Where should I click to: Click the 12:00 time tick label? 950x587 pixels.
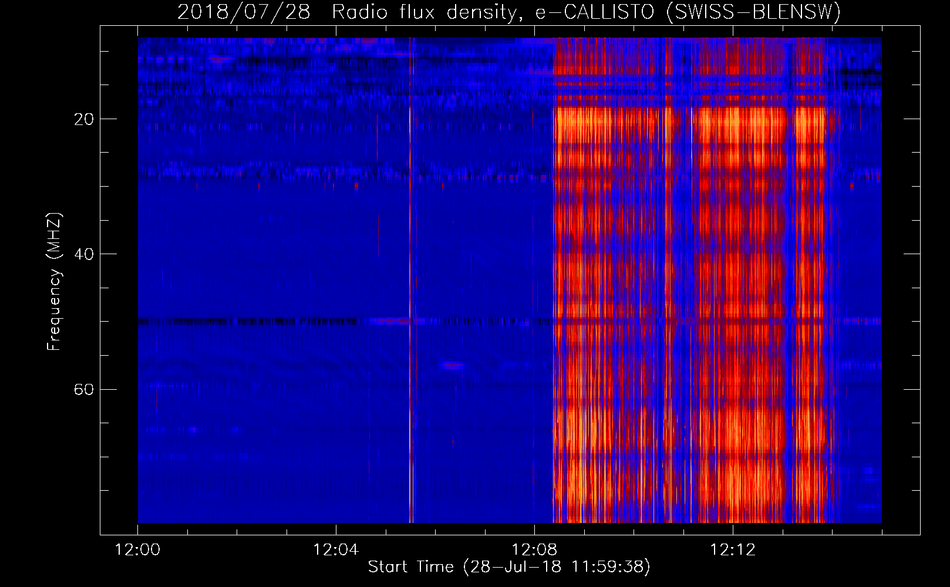pyautogui.click(x=137, y=550)
